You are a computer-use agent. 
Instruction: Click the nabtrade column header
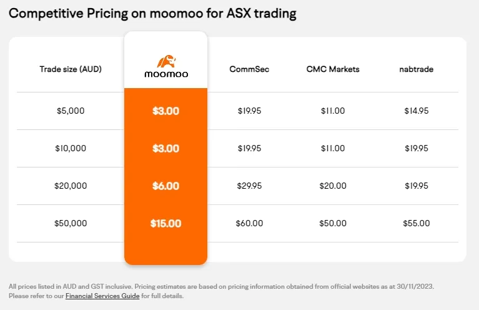417,69
